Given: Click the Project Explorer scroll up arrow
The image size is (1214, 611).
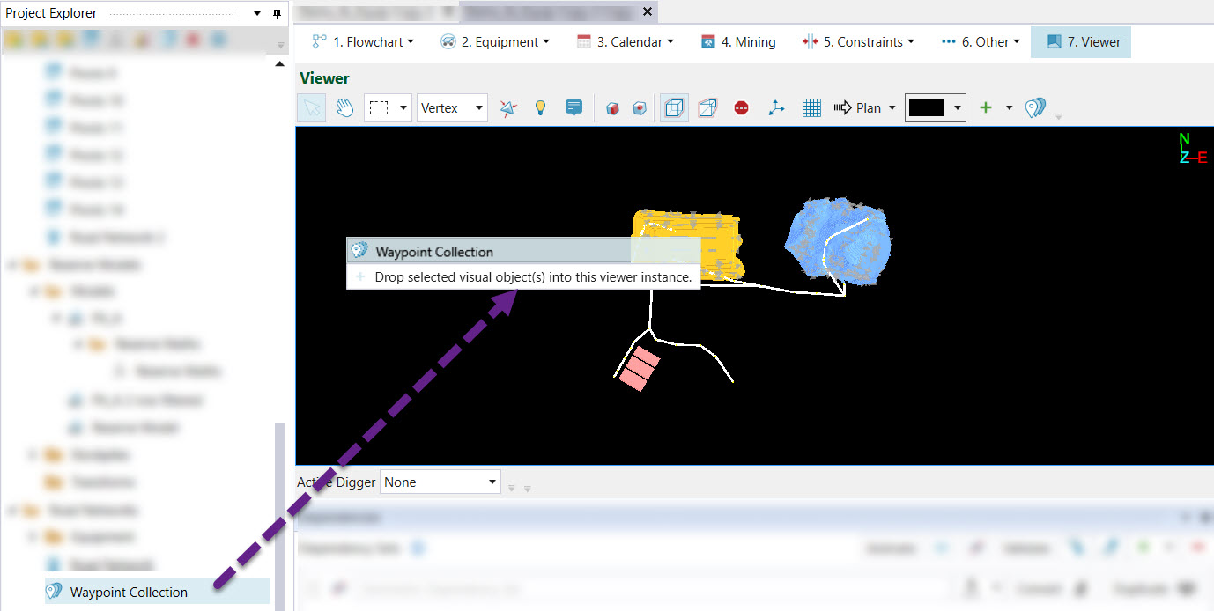Looking at the screenshot, I should pyautogui.click(x=280, y=64).
